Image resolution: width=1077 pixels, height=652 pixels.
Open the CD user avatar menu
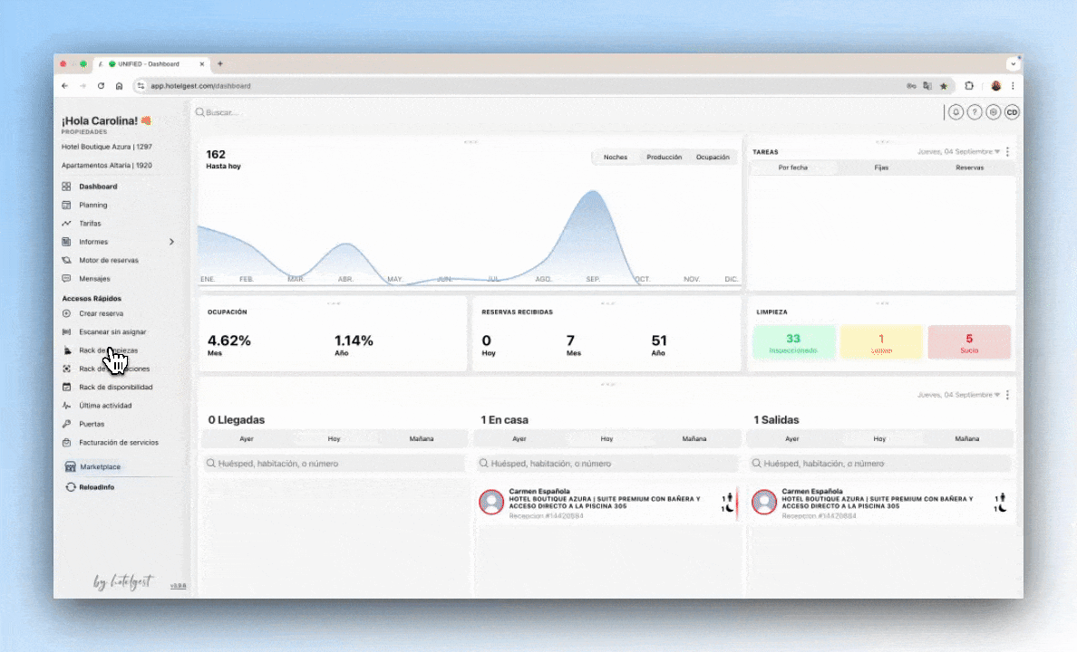click(x=1012, y=112)
